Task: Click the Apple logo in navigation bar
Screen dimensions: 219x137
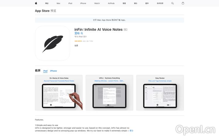Action: pyautogui.click(x=36, y=3)
